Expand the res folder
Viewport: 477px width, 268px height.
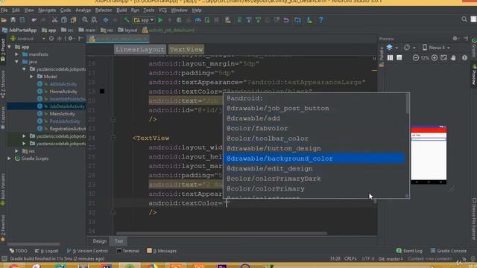(x=16, y=151)
